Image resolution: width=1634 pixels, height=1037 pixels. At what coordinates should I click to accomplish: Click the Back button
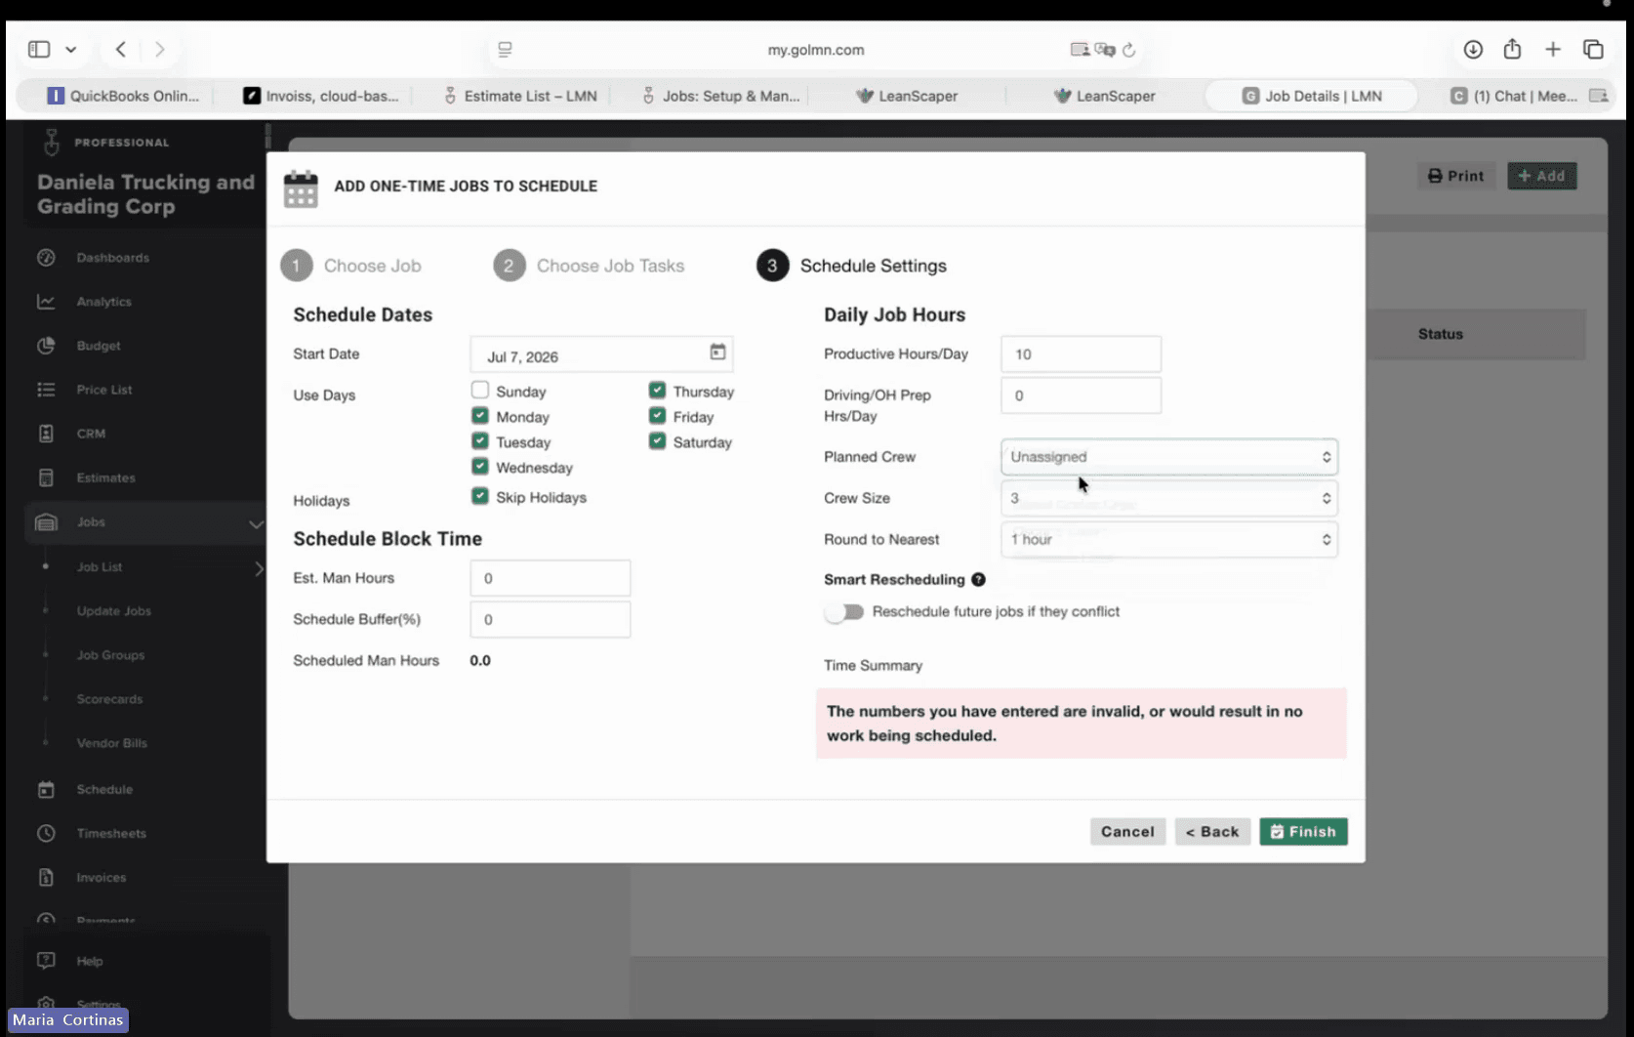click(x=1212, y=832)
